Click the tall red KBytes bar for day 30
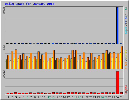129x100 pixels. (x=117, y=82)
